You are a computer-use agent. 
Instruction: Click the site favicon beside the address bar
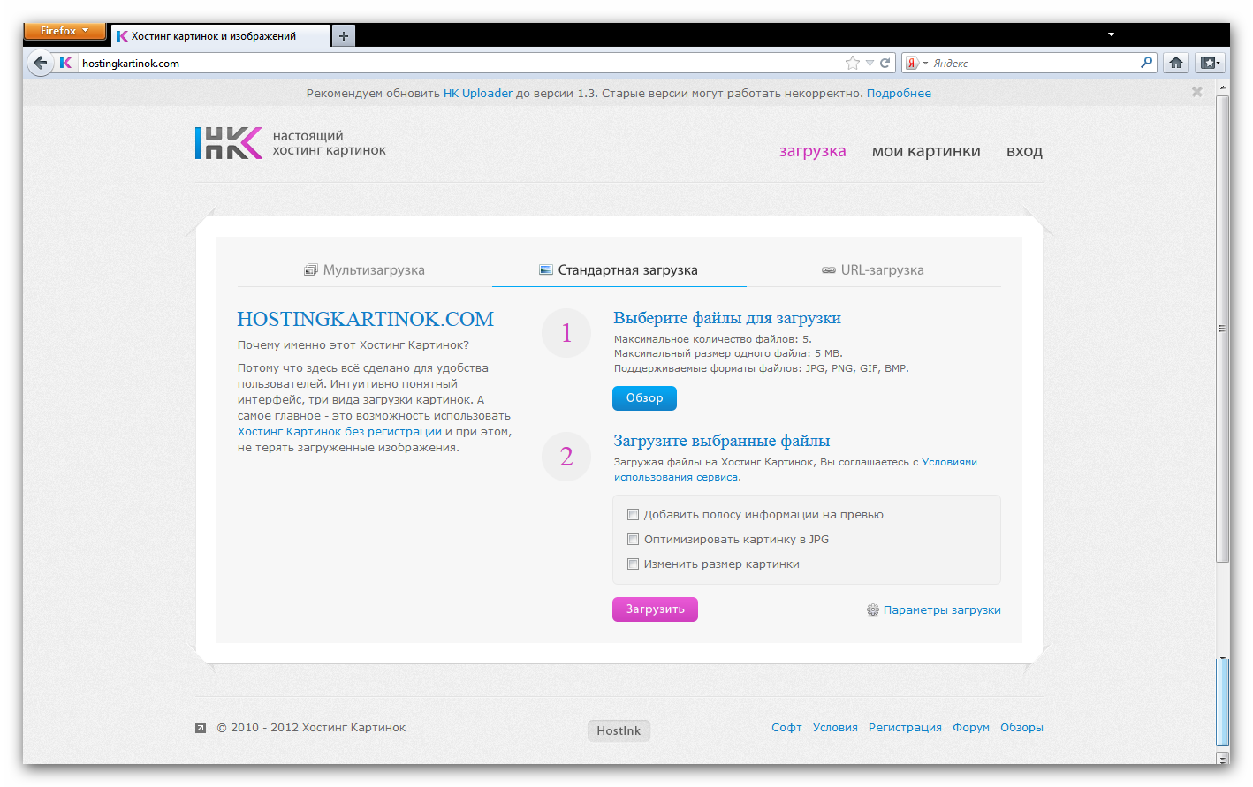65,63
